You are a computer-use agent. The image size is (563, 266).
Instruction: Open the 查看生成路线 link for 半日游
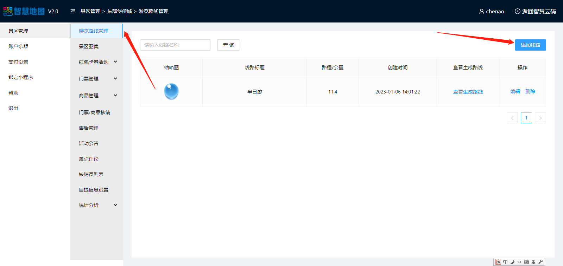(x=468, y=92)
